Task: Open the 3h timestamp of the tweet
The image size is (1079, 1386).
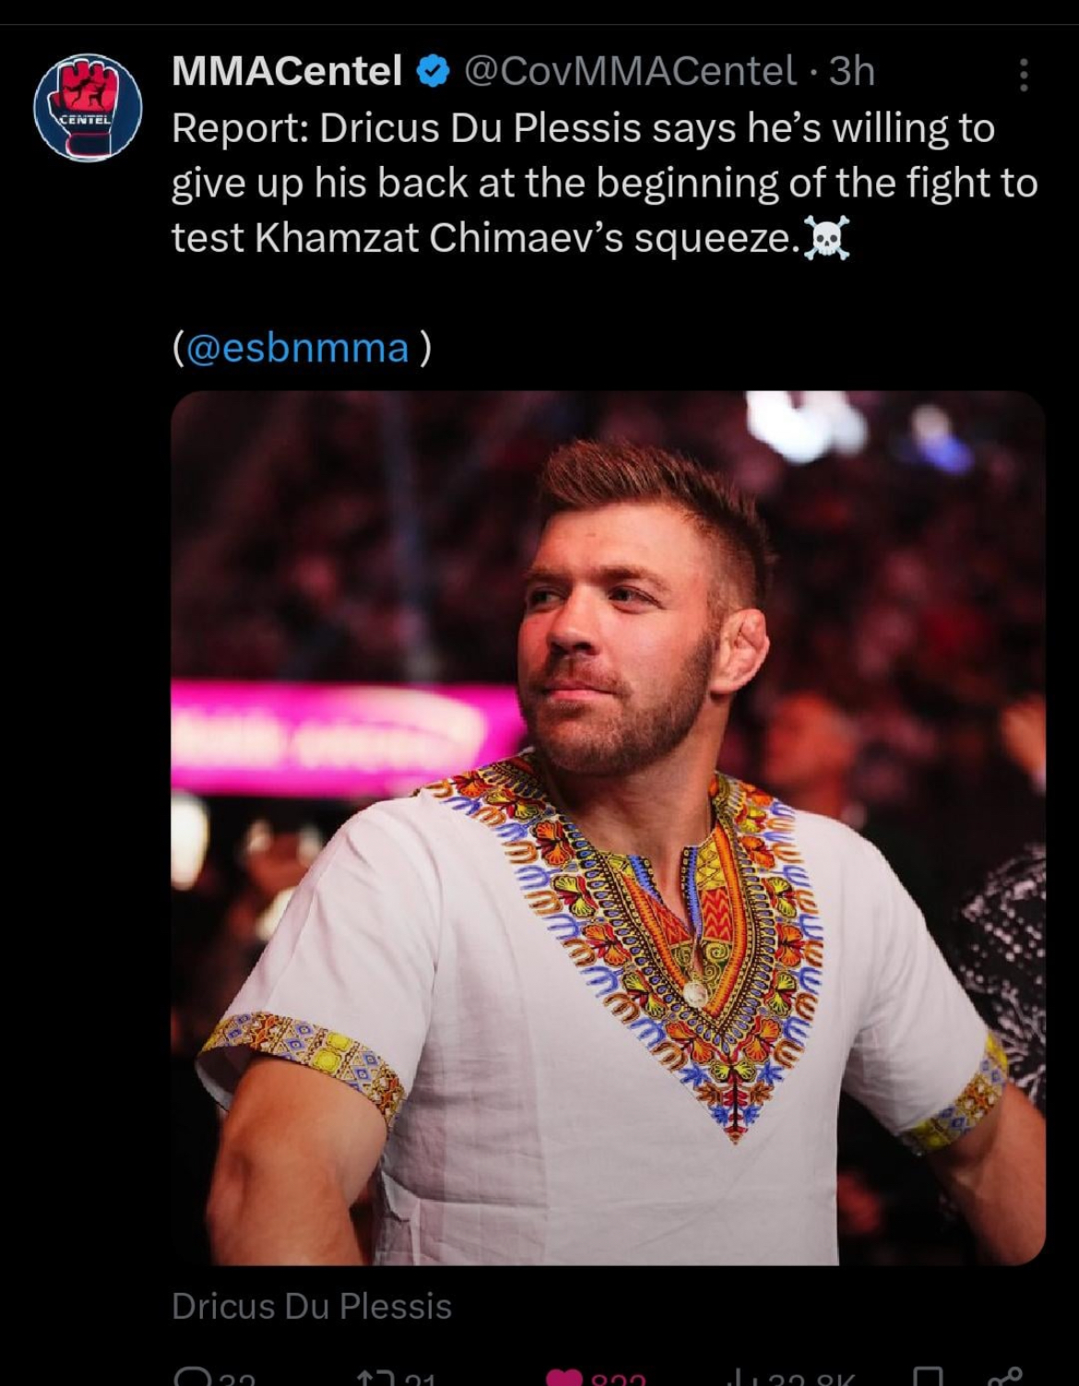Action: click(x=851, y=72)
